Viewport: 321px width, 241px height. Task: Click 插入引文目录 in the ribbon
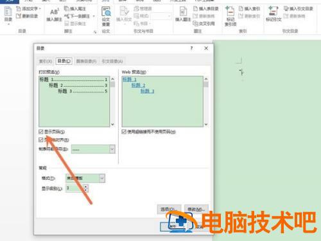299,9
